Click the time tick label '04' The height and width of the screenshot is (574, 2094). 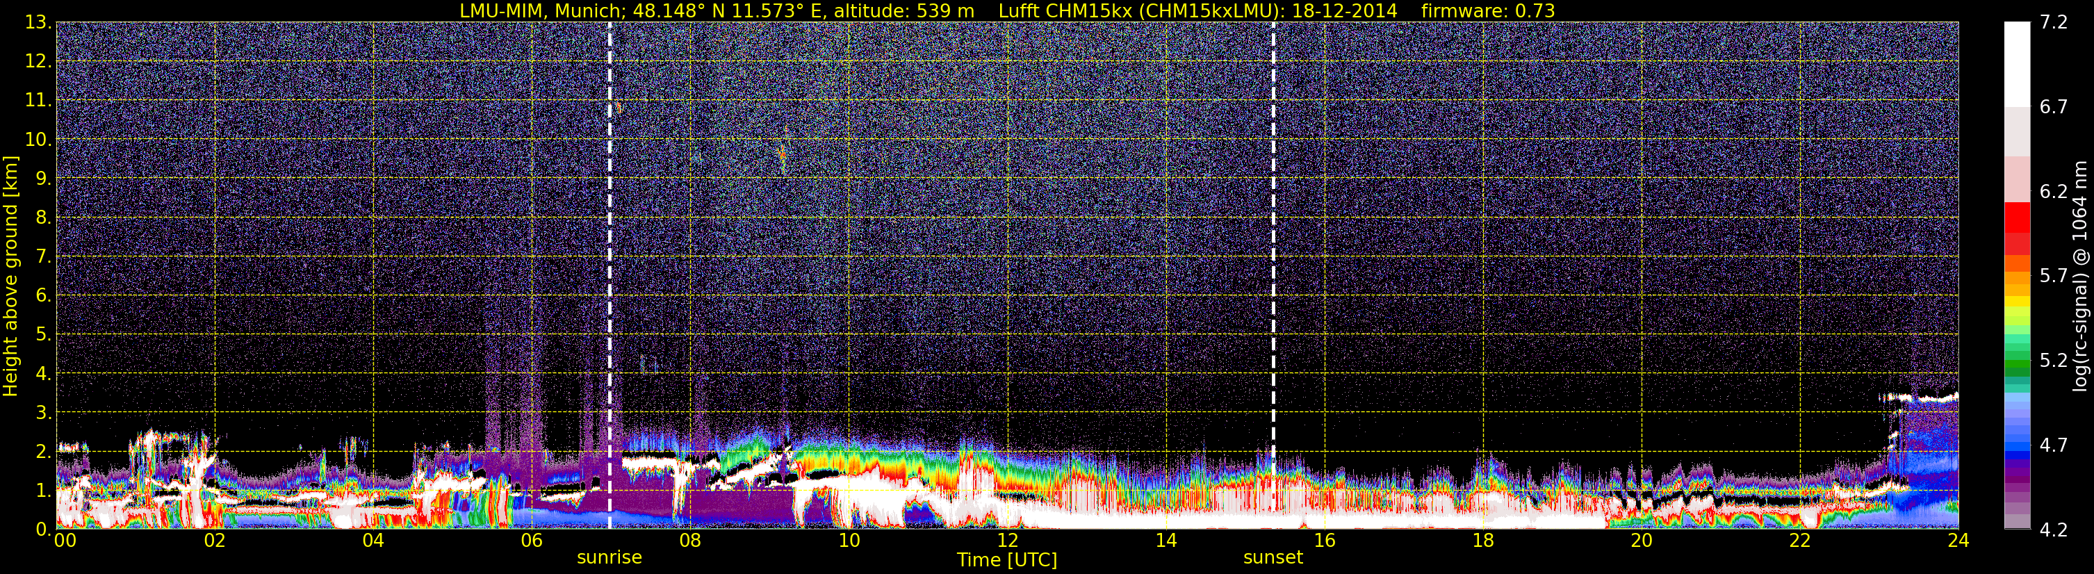[373, 541]
